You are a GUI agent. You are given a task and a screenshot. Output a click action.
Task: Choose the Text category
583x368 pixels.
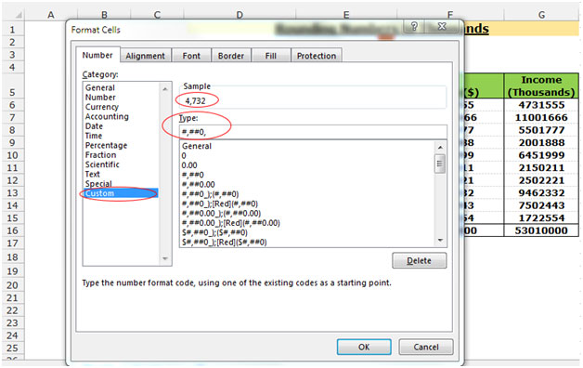click(x=92, y=175)
